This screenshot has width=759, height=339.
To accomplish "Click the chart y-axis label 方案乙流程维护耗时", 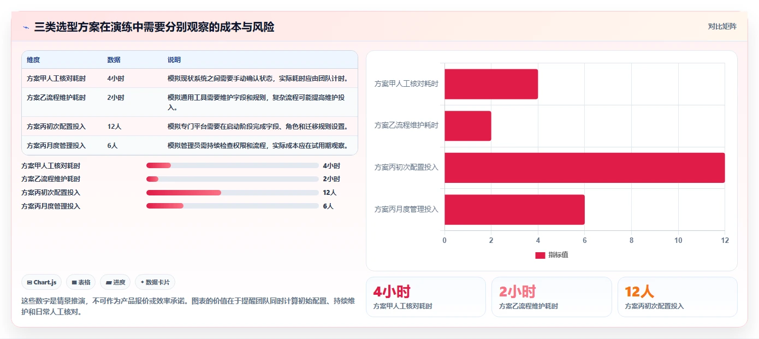I will [406, 126].
